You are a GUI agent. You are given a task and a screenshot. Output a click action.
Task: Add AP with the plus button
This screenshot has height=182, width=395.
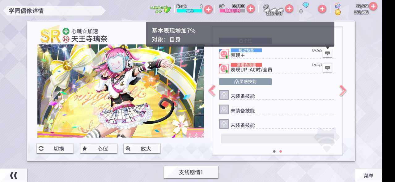[x=289, y=9]
